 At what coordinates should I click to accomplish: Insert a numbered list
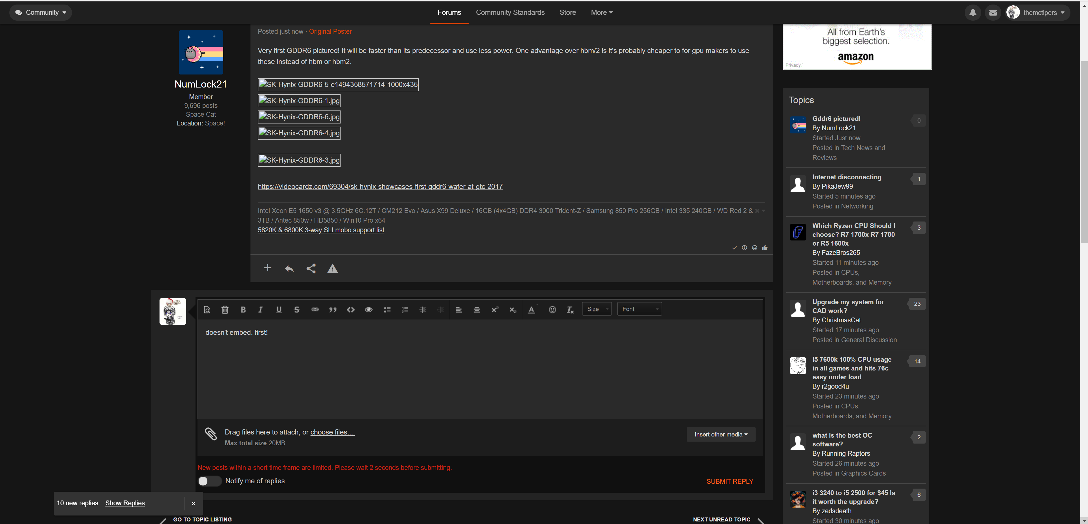[405, 310]
